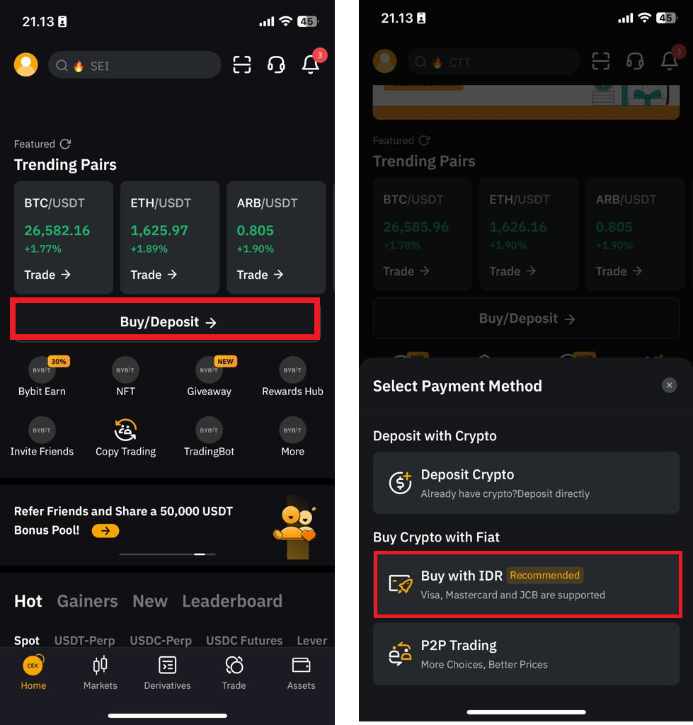The width and height of the screenshot is (693, 725).
Task: Open the Assets wallet tab
Action: (301, 673)
